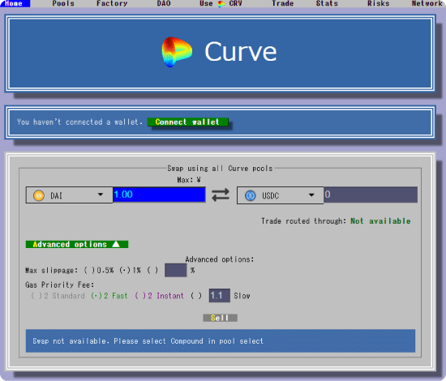Screen dimensions: 446x381
Task: Choose the Instant gas priority fee
Action: coord(140,296)
